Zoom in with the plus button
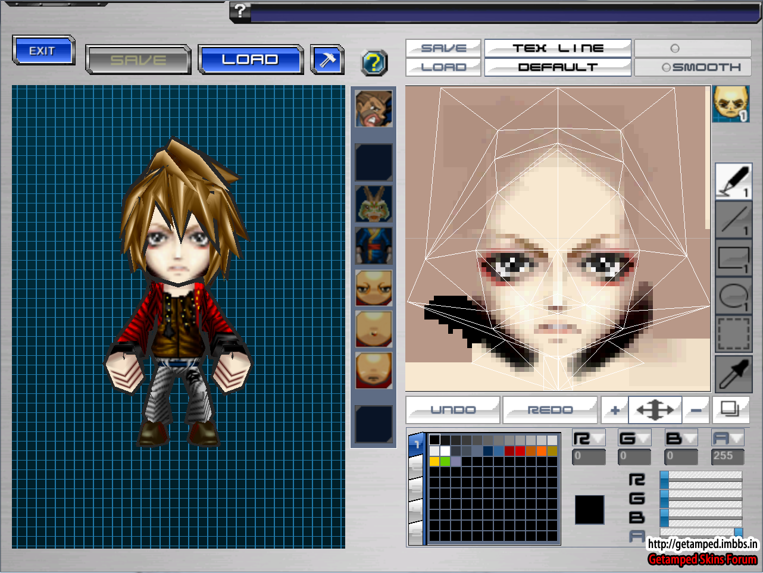Image resolution: width=763 pixels, height=573 pixels. coord(615,410)
